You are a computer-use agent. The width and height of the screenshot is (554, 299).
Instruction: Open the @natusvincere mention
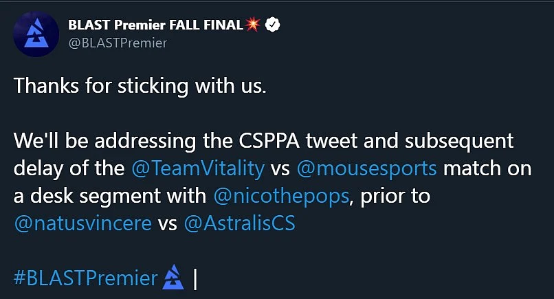pyautogui.click(x=83, y=223)
